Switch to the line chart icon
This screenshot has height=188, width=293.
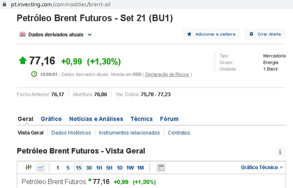click(40, 167)
